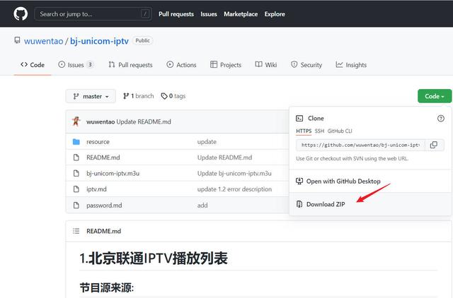Screen dimensions: 453x298
Task: Copy the clone URL with clipboard icon
Action: point(435,145)
